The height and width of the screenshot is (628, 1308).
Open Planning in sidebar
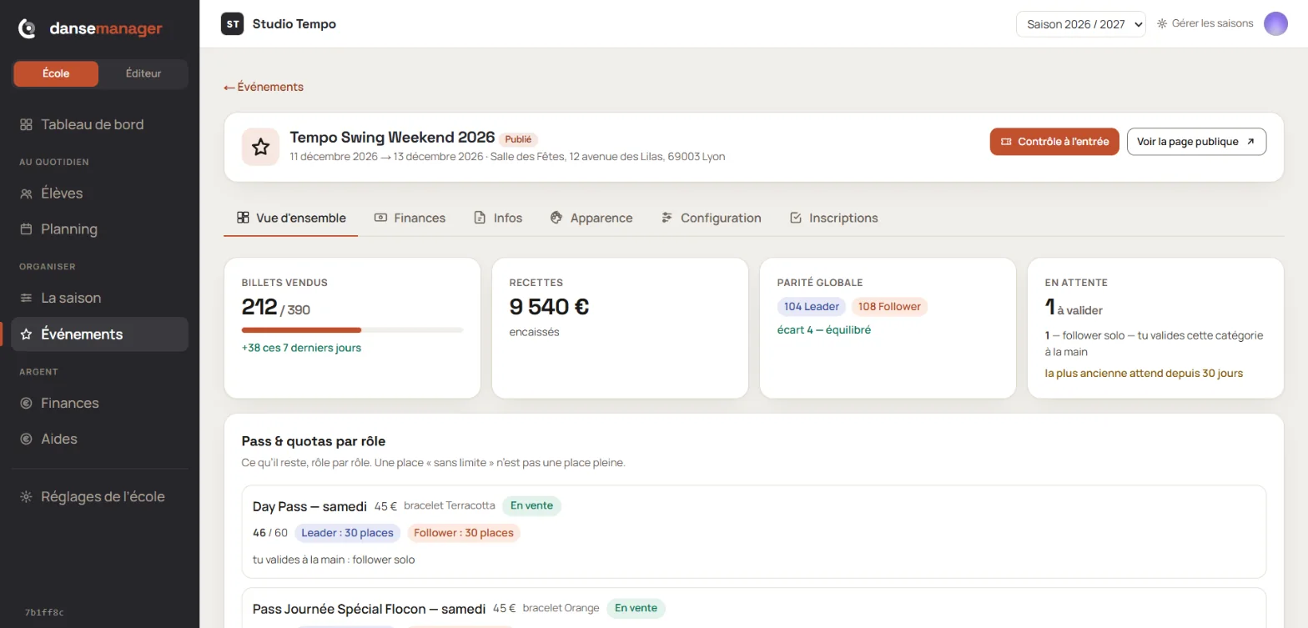[100, 229]
